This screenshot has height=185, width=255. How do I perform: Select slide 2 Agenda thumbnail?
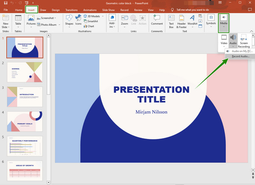click(25, 72)
